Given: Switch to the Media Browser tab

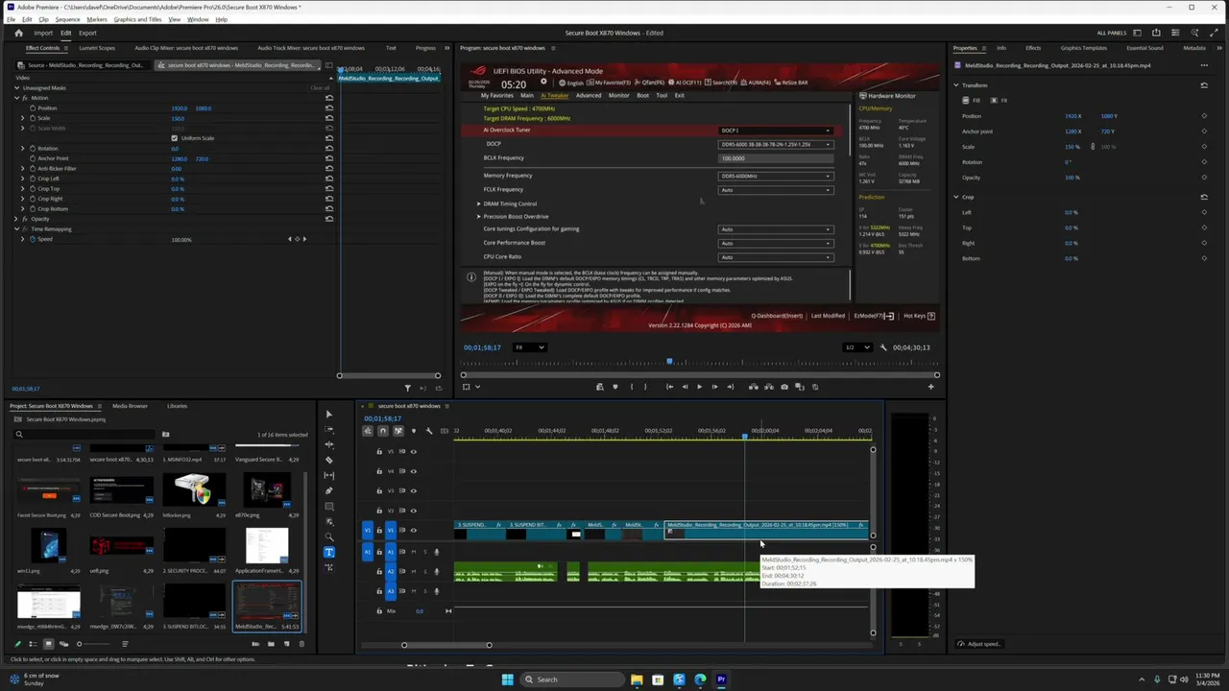Looking at the screenshot, I should coord(130,406).
